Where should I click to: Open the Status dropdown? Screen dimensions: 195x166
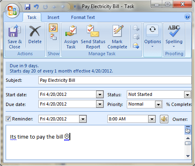[x=187, y=95]
